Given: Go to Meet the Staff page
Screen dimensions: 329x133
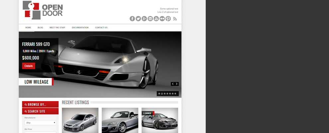Looking at the screenshot, I should tap(57, 28).
